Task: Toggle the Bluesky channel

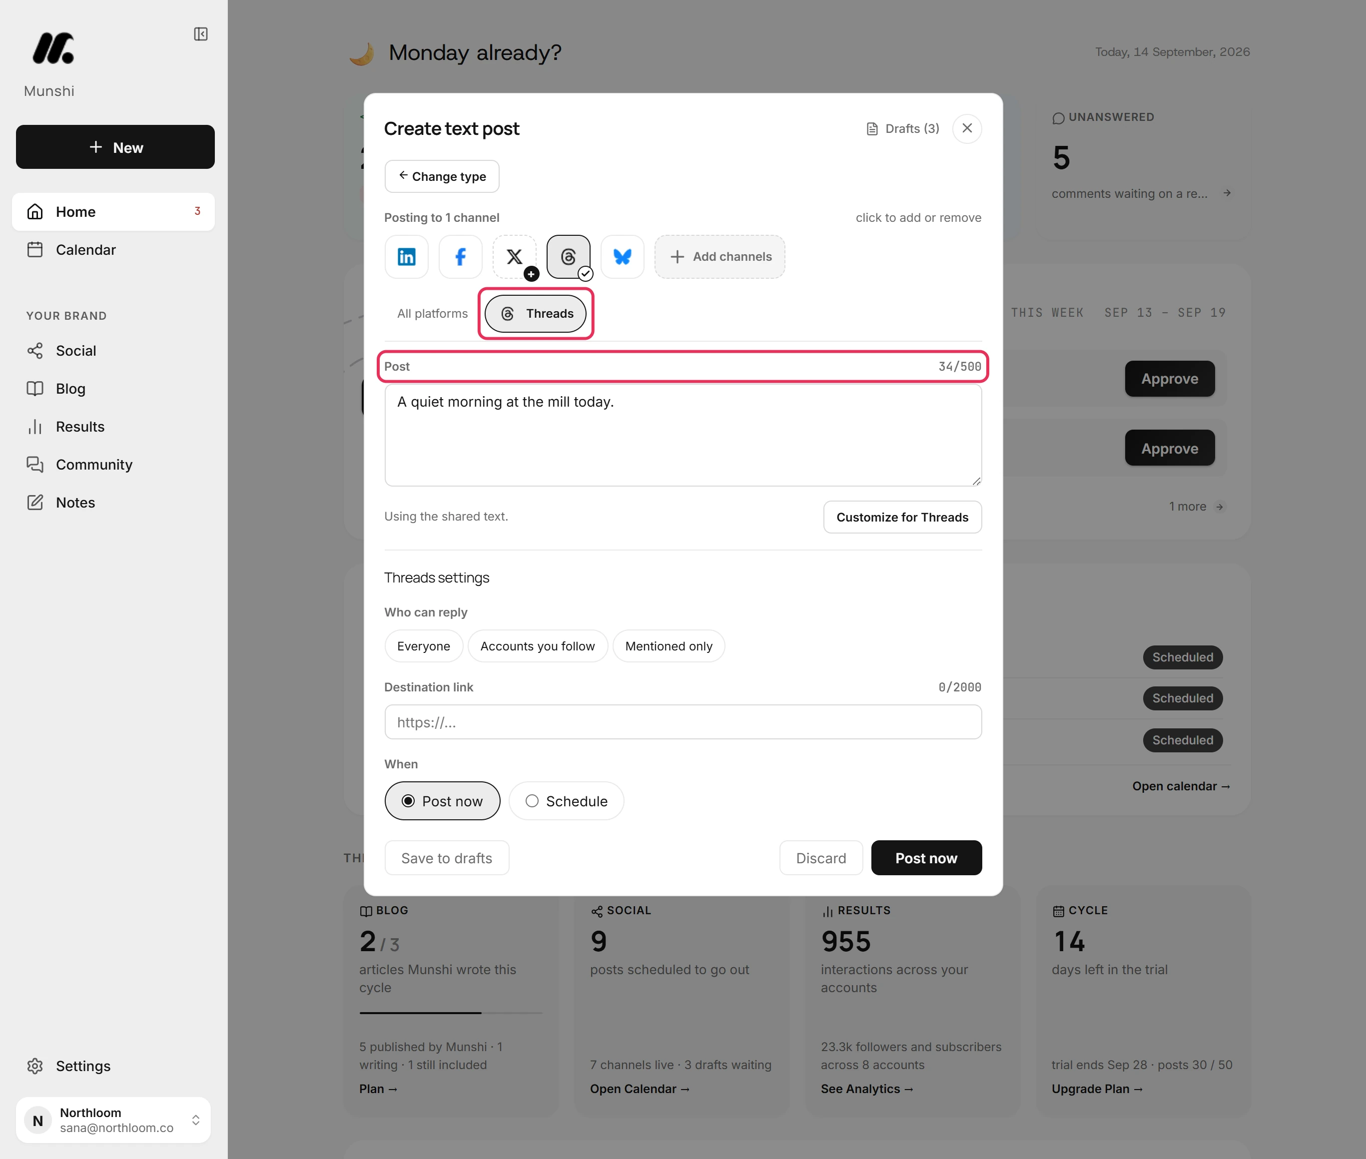Action: click(622, 257)
